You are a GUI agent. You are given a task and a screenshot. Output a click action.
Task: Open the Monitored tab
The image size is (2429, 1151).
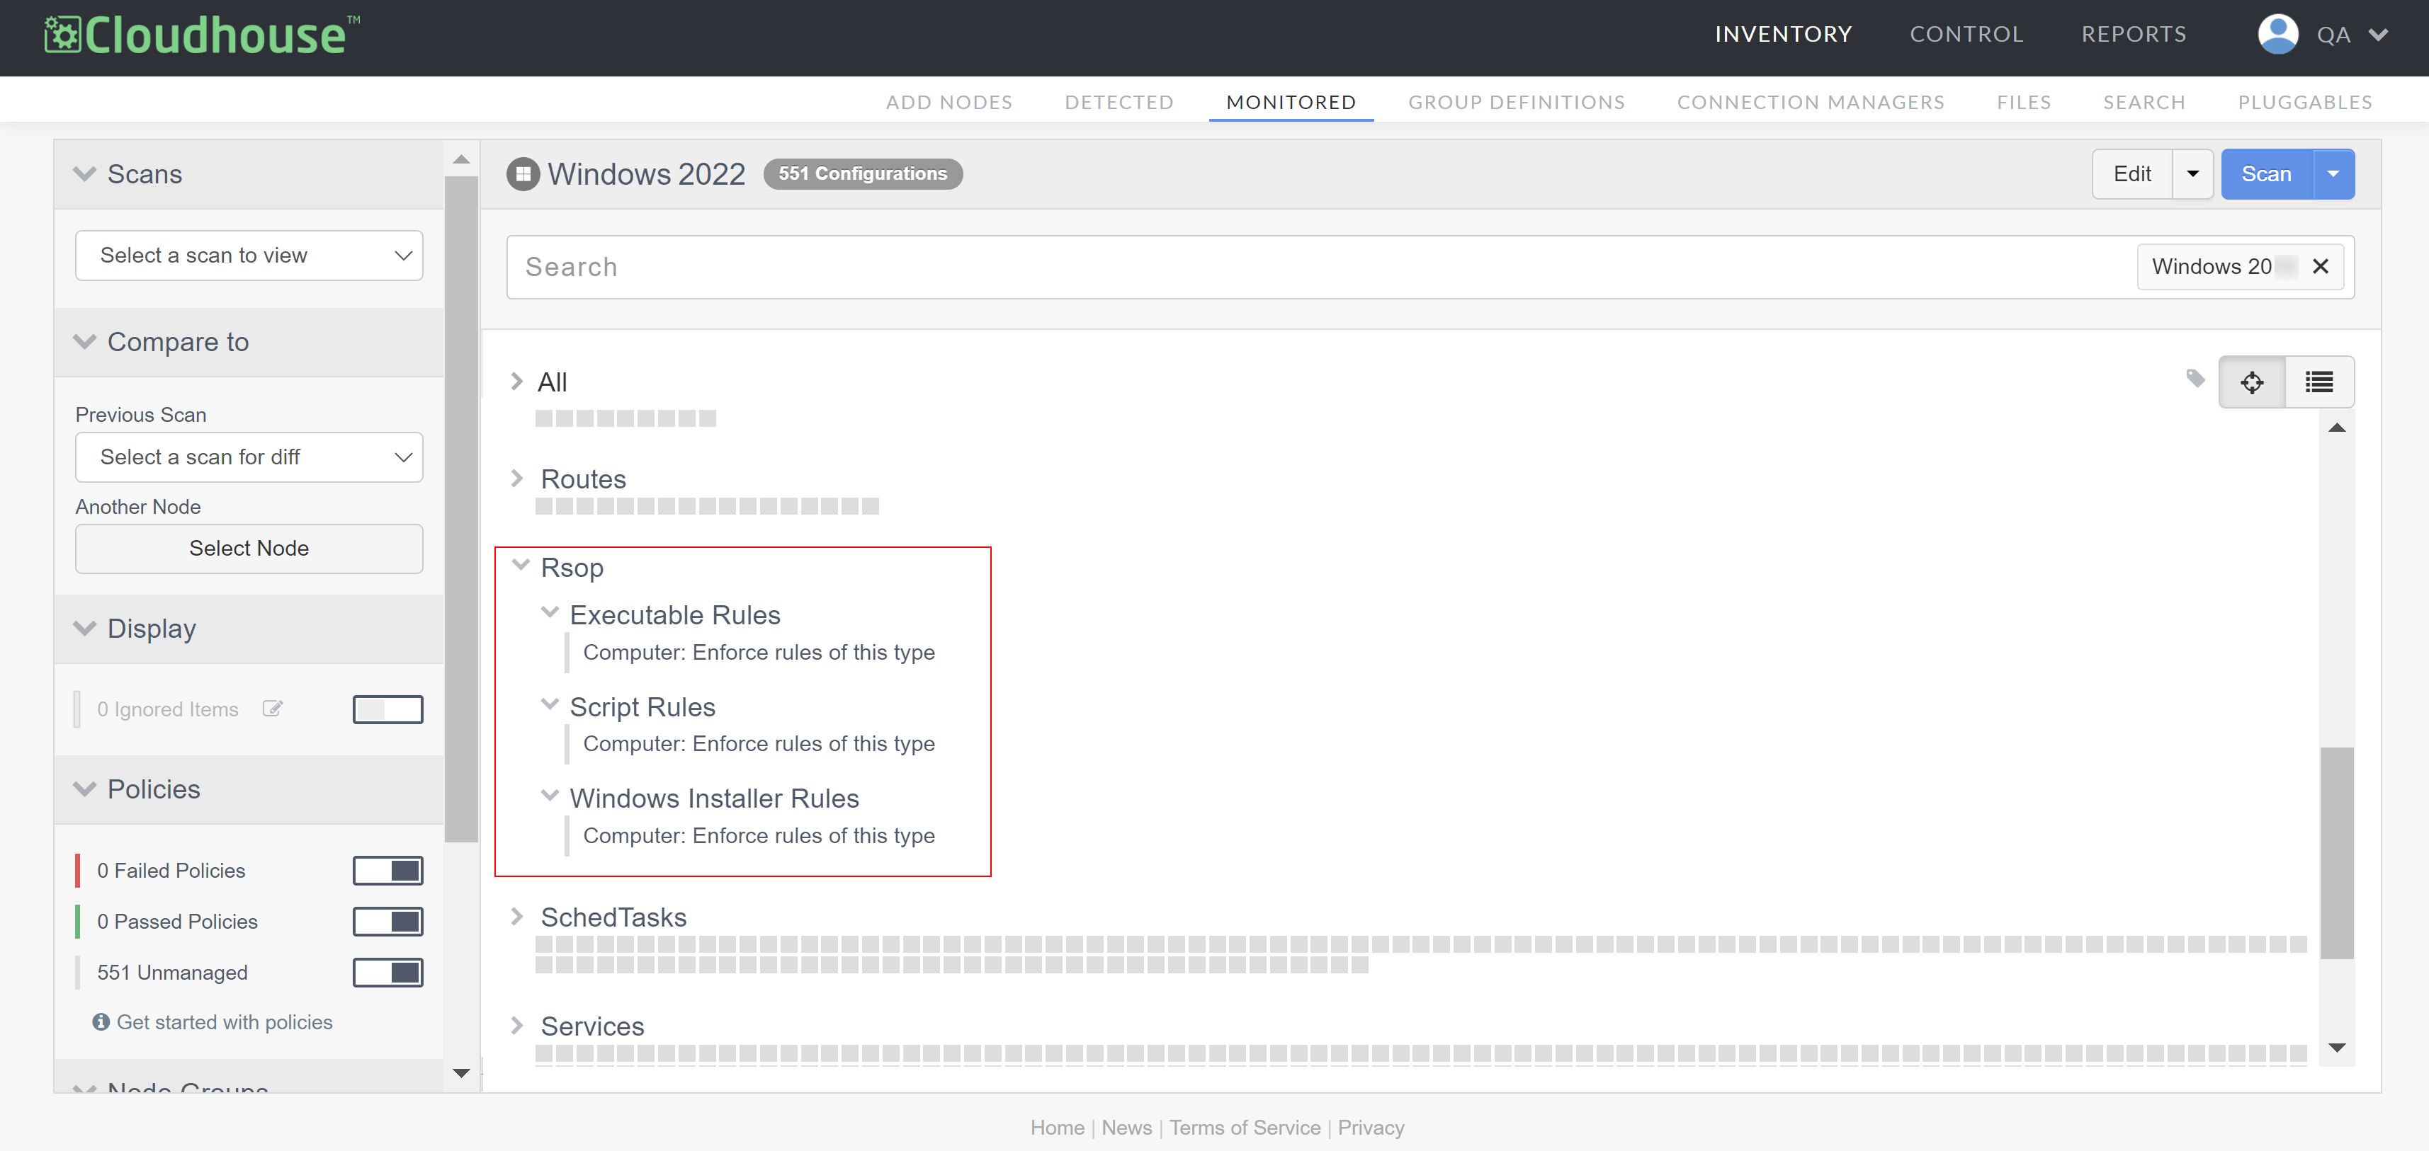click(x=1291, y=102)
